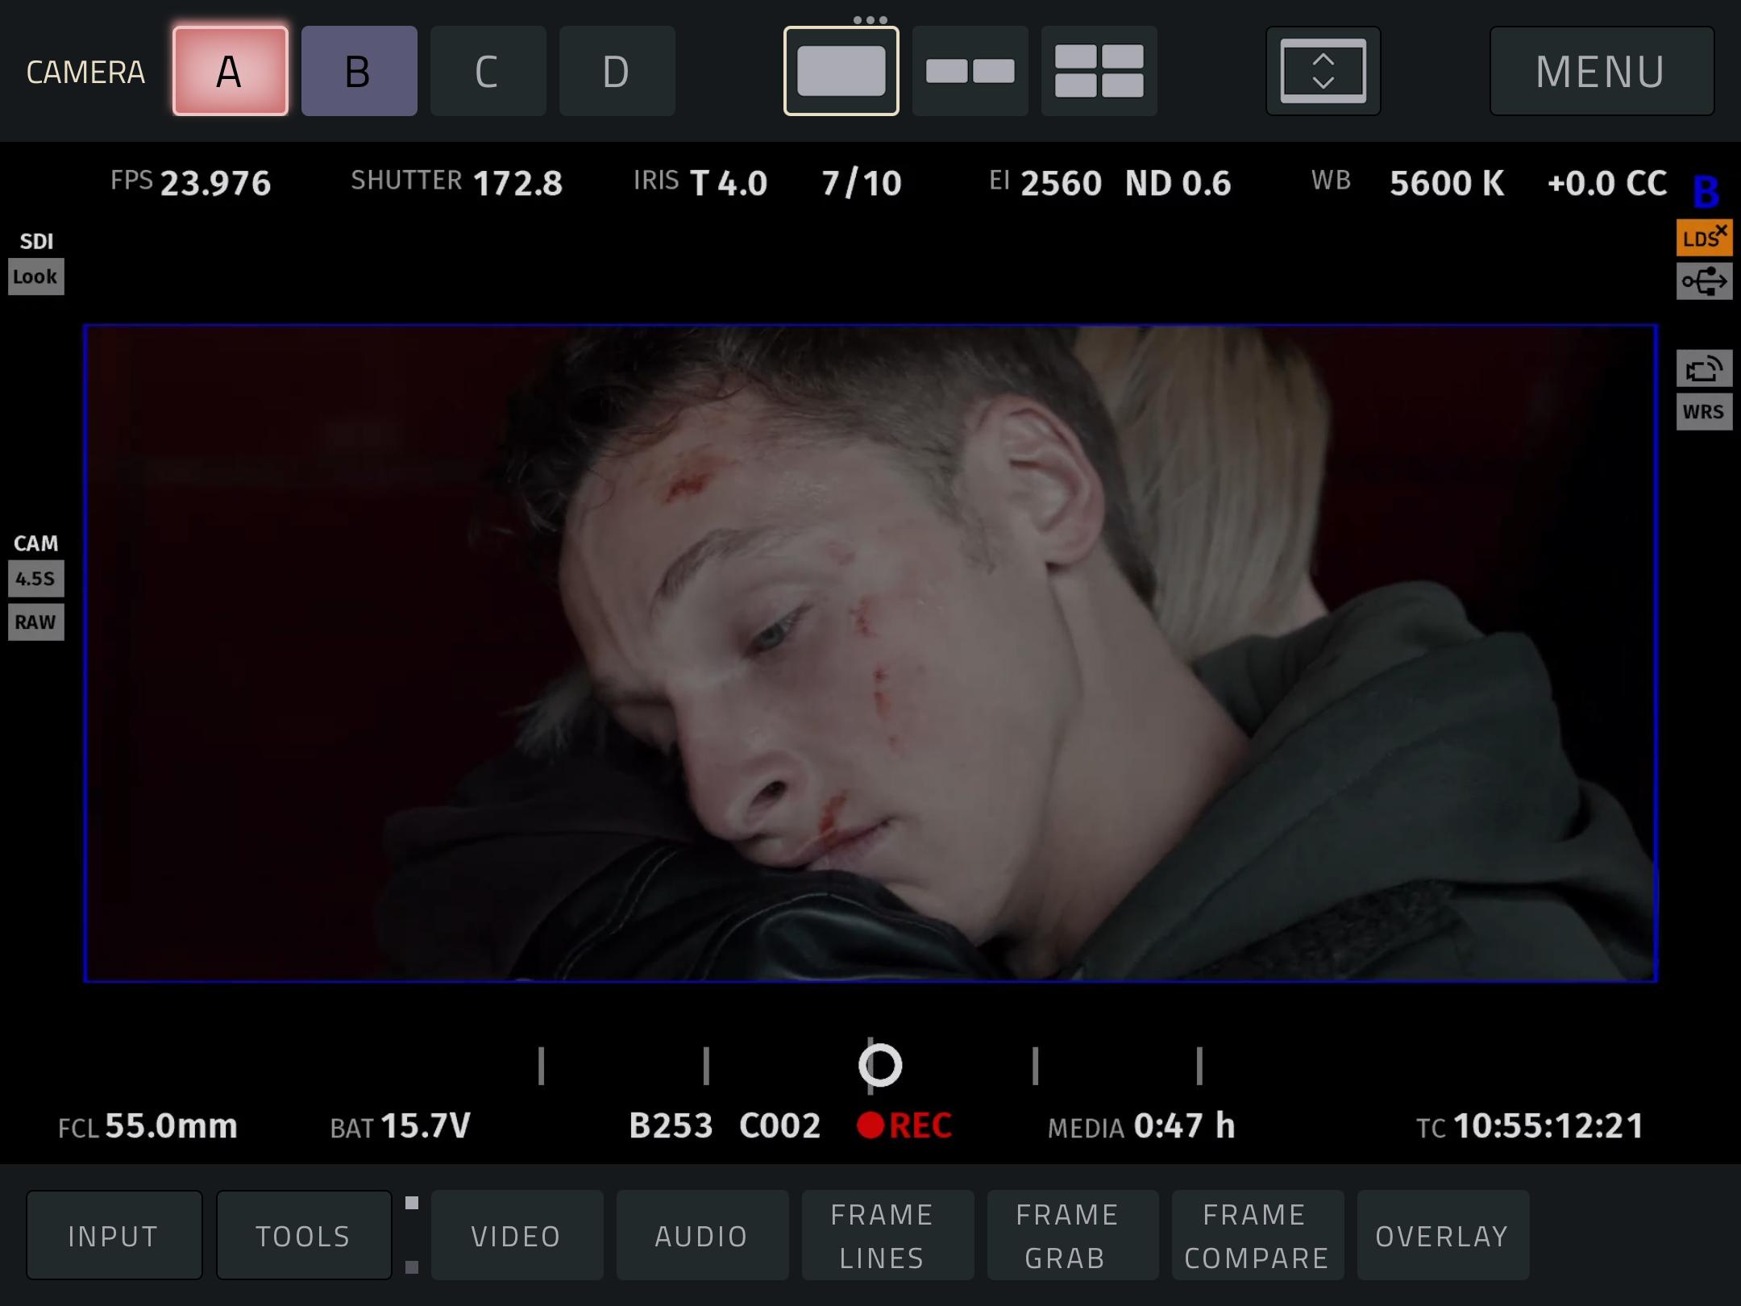
Task: Switch to camera C tab
Action: (488, 71)
